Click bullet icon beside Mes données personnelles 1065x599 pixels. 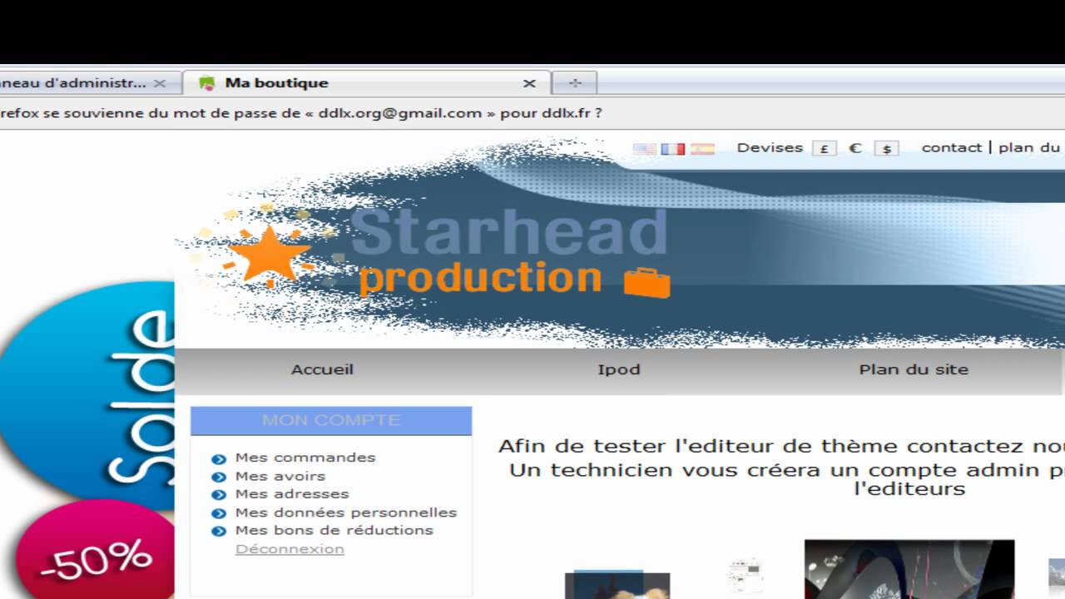click(x=219, y=514)
